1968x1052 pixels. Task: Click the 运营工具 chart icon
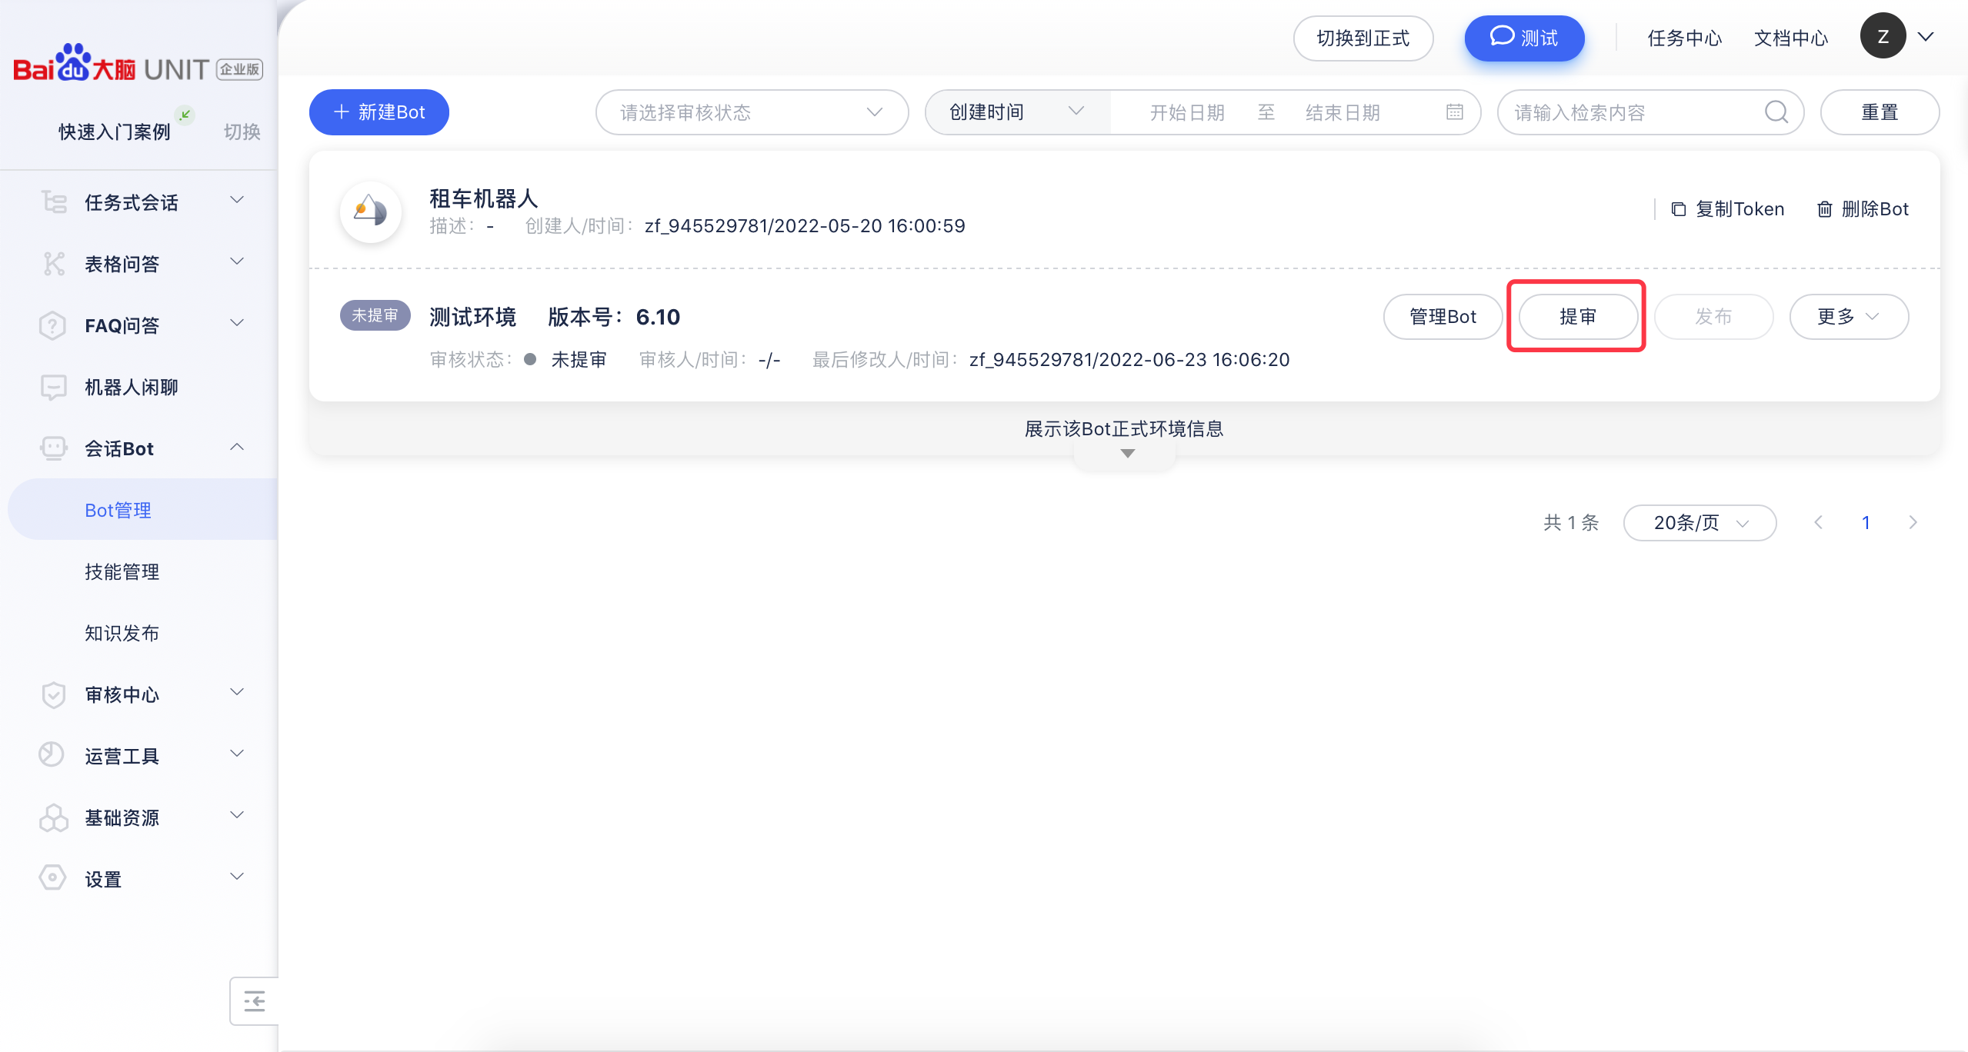pos(52,754)
